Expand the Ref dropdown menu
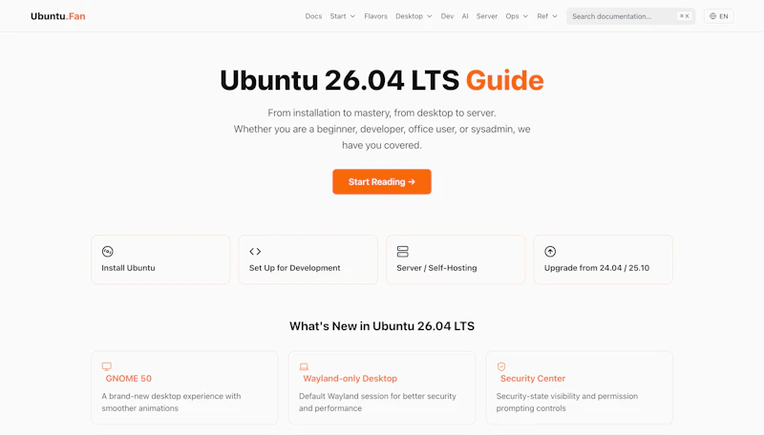Screen dimensions: 764x435 (547, 16)
